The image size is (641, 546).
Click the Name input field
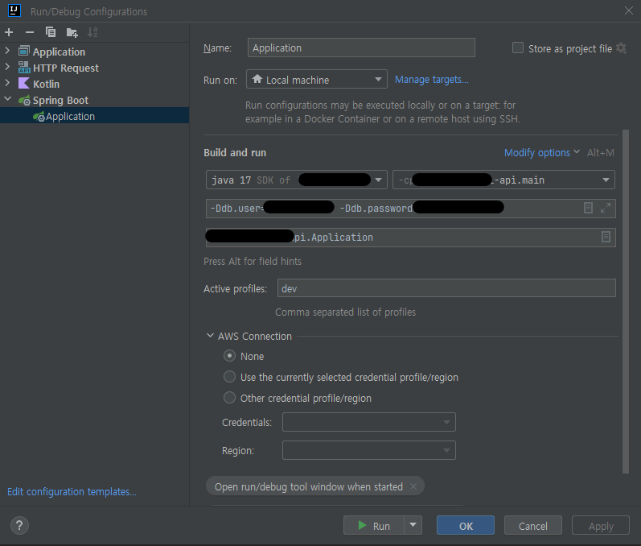pyautogui.click(x=361, y=48)
